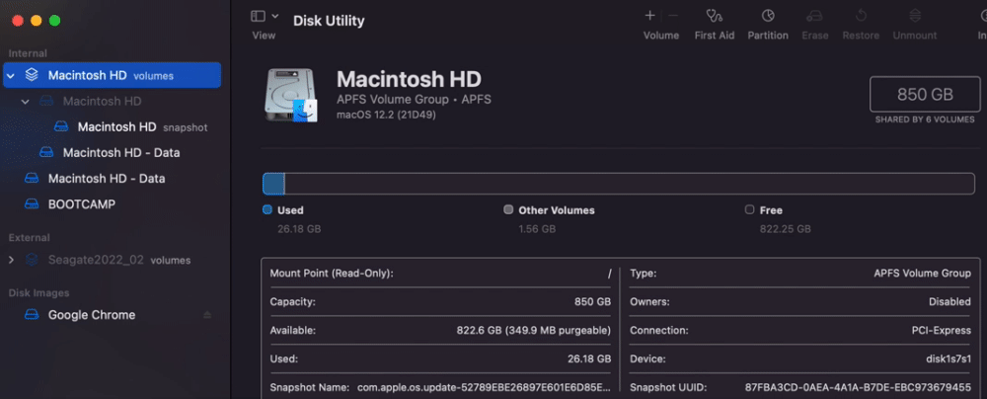Click the 26.18 GB value under Used legend
Screen dimensions: 987x399
pyautogui.click(x=299, y=229)
